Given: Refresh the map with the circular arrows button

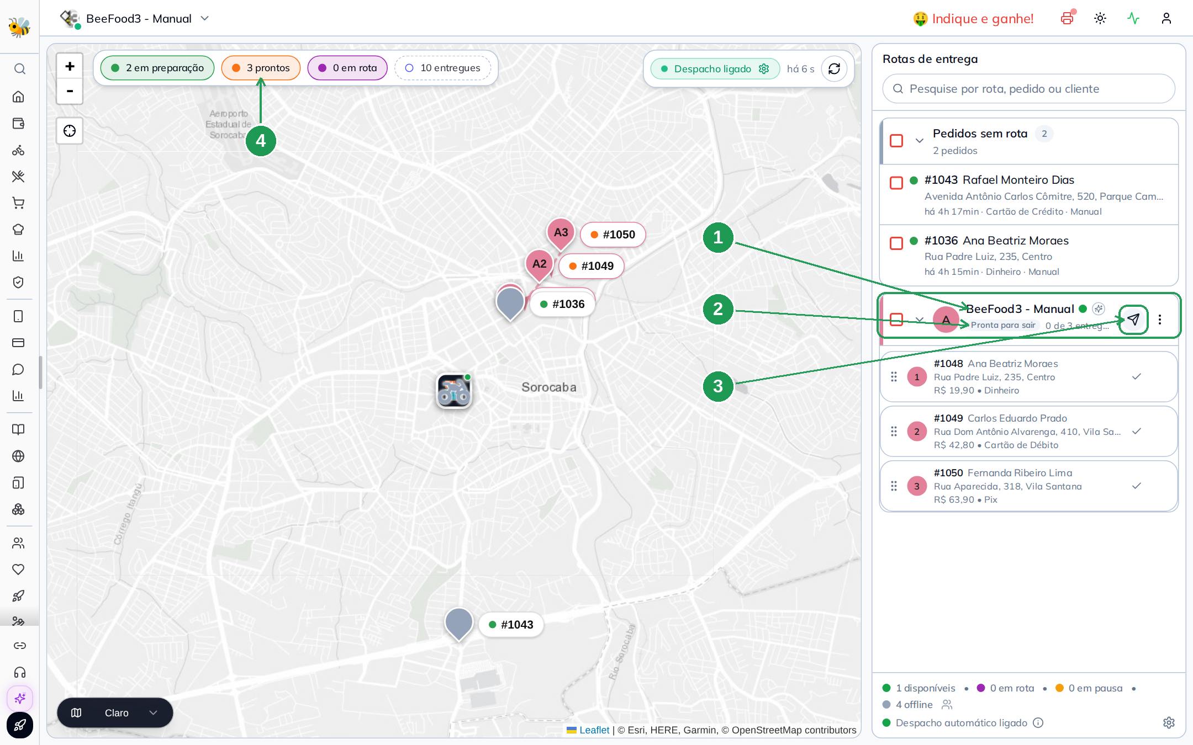Looking at the screenshot, I should [834, 68].
